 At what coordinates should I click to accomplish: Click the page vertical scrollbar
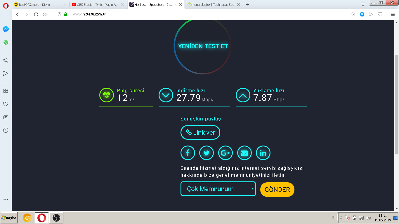click(397, 104)
